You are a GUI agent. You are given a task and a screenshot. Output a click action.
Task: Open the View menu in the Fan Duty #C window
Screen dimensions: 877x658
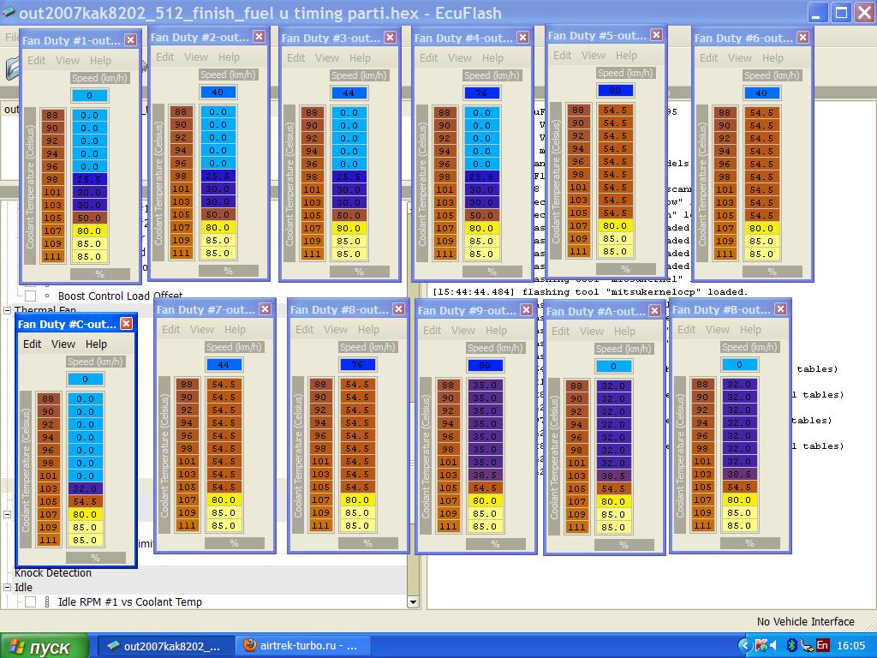click(63, 344)
